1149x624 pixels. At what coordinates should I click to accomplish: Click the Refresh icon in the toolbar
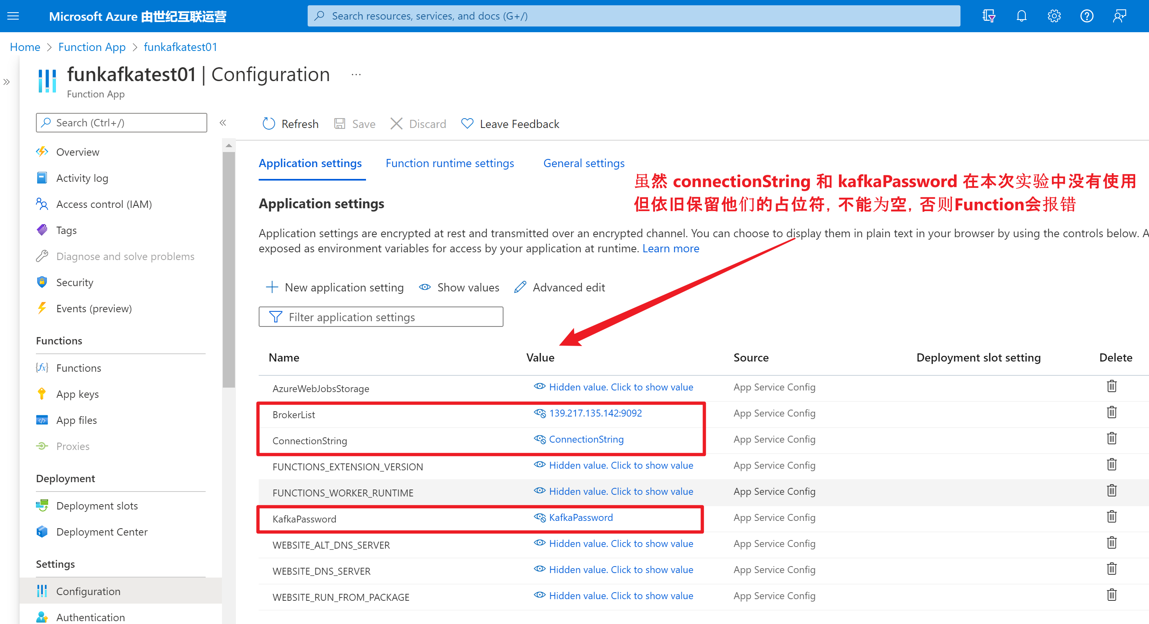tap(269, 124)
